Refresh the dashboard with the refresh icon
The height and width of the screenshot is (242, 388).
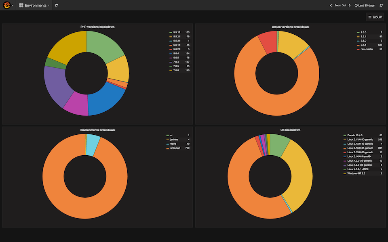pos(381,5)
